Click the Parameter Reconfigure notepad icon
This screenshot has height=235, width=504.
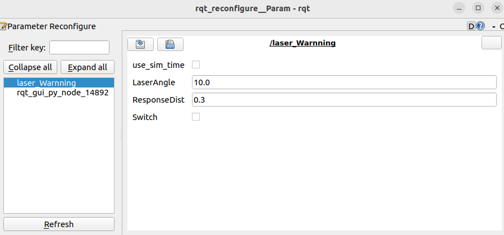tap(3, 26)
